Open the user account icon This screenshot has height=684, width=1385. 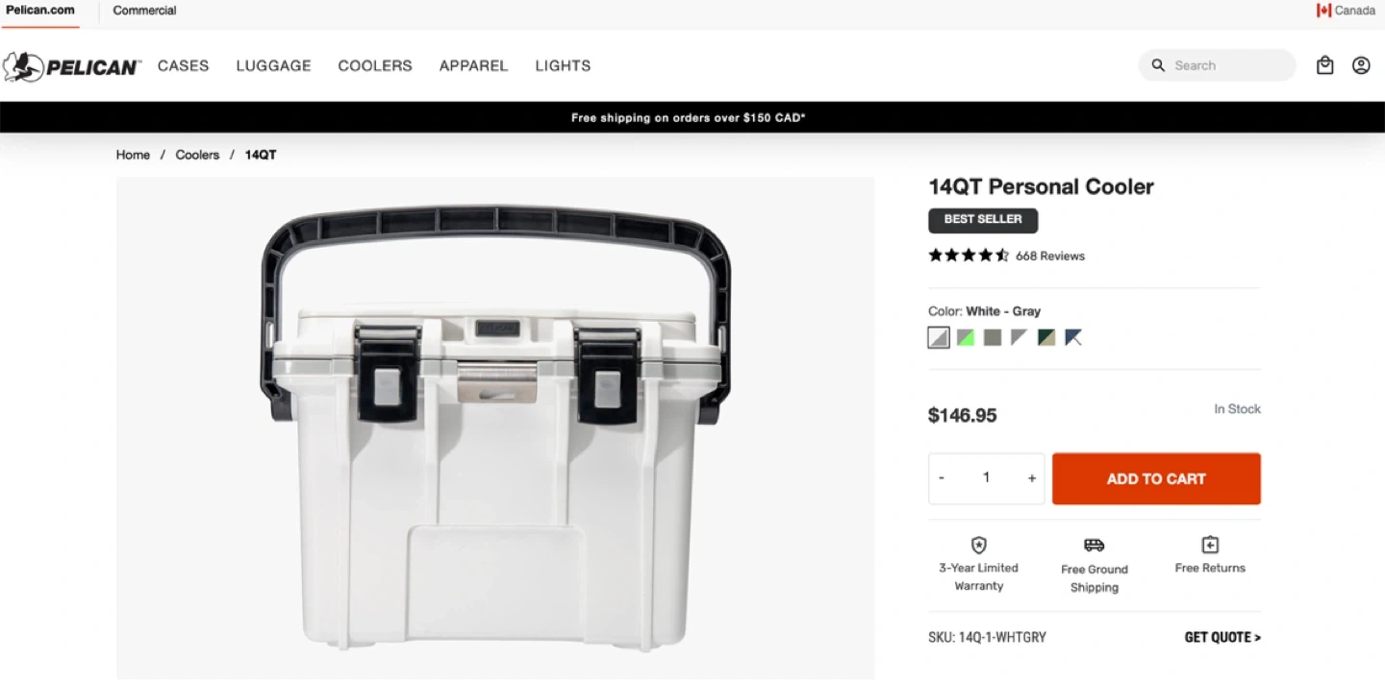tap(1361, 65)
